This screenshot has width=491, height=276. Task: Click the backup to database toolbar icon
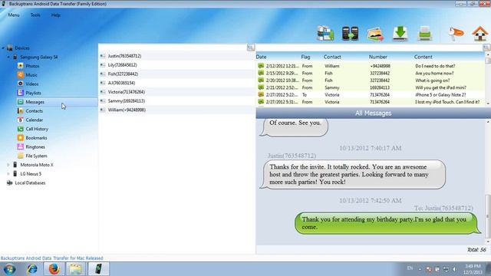point(325,33)
